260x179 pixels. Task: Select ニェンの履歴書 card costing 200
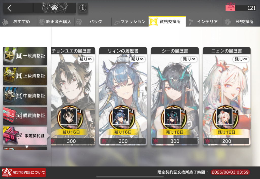point(227,96)
